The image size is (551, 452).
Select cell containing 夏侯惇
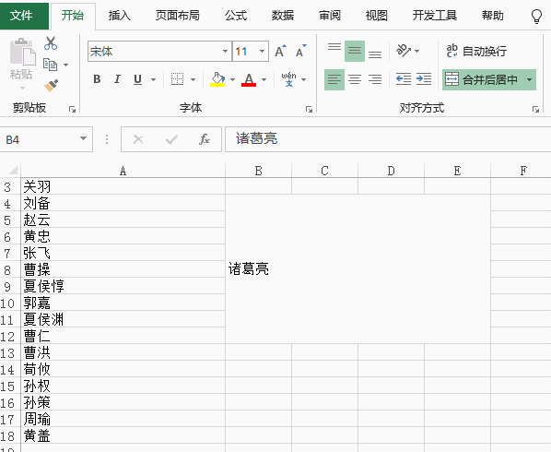click(123, 286)
